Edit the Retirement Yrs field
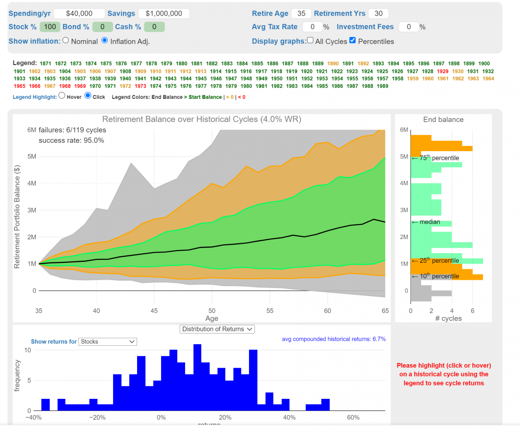 tap(378, 13)
